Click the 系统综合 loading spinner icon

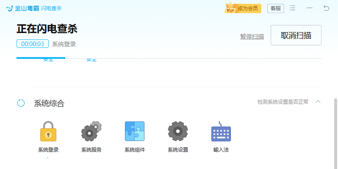[21, 103]
